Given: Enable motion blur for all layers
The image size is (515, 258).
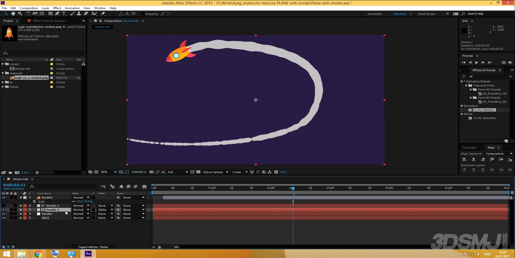Looking at the screenshot, I should click(136, 187).
